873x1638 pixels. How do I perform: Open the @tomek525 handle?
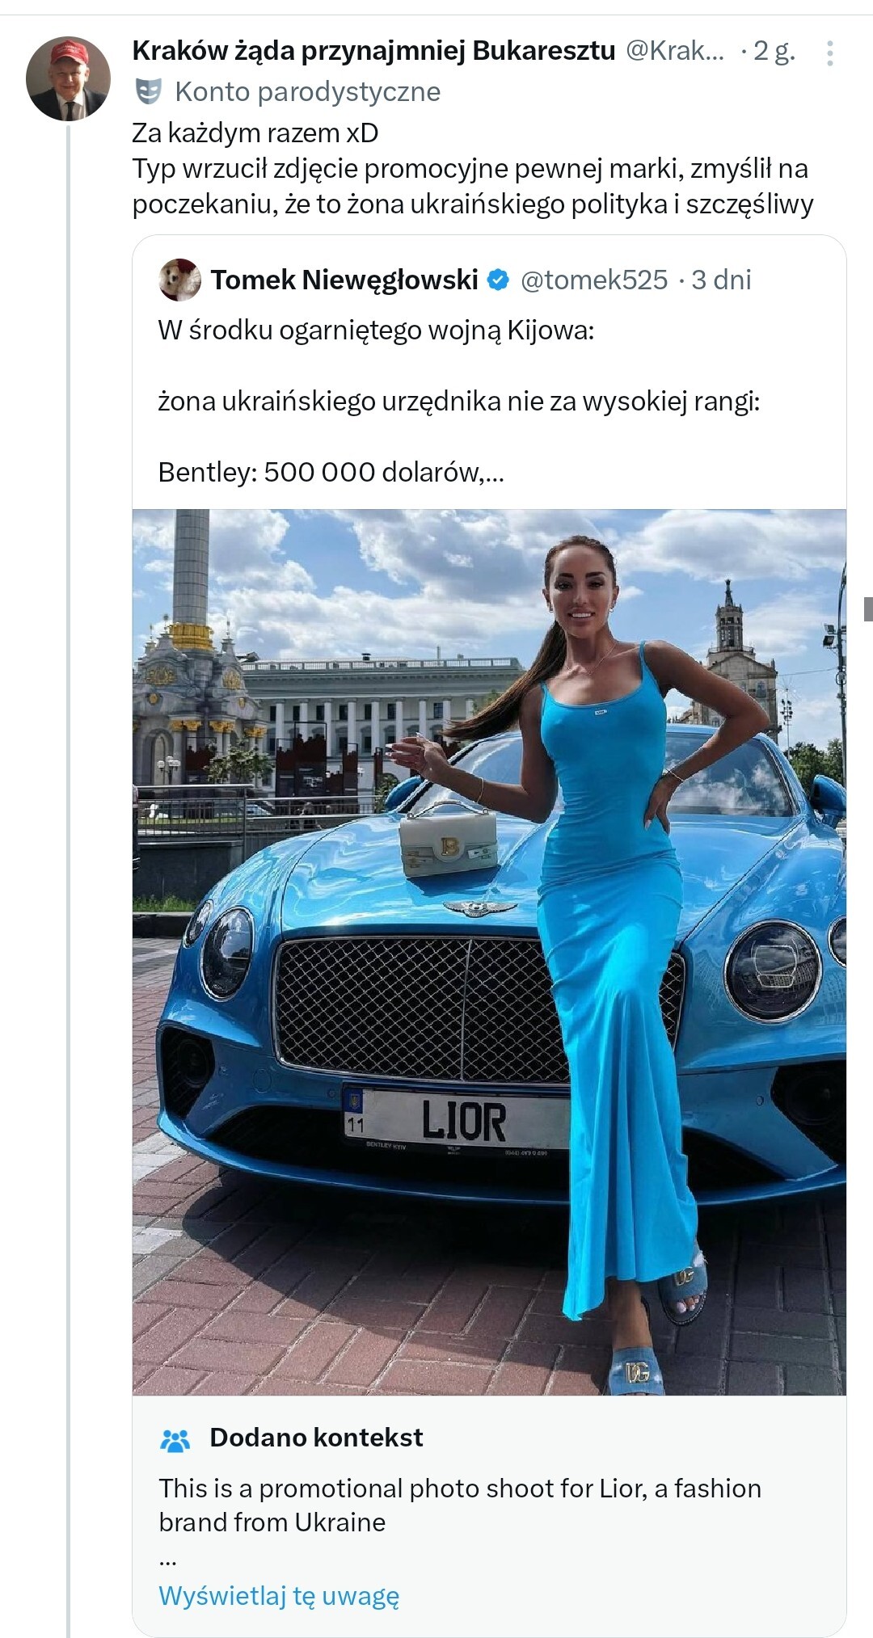click(594, 280)
